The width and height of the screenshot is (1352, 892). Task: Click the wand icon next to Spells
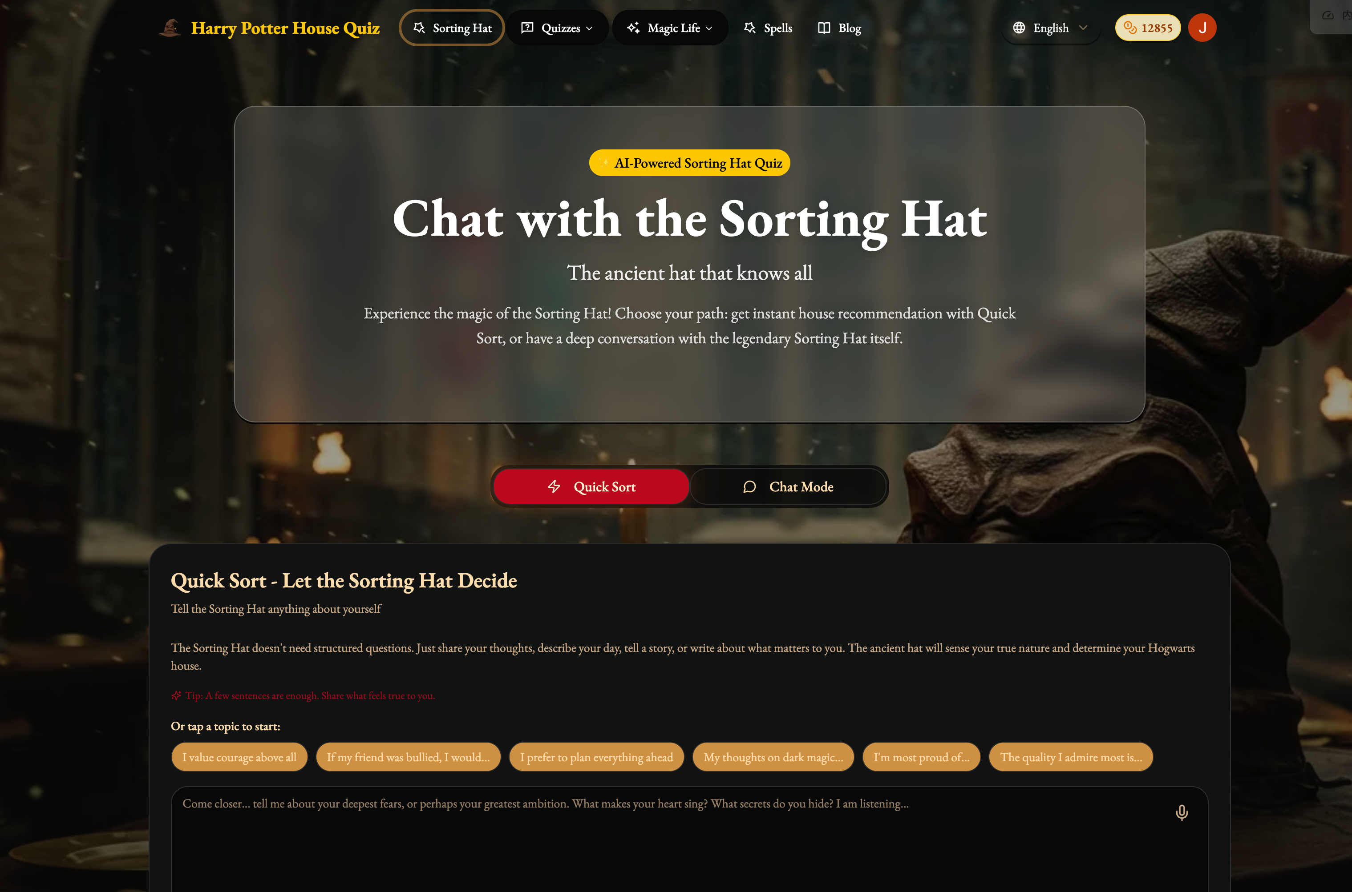coord(750,28)
